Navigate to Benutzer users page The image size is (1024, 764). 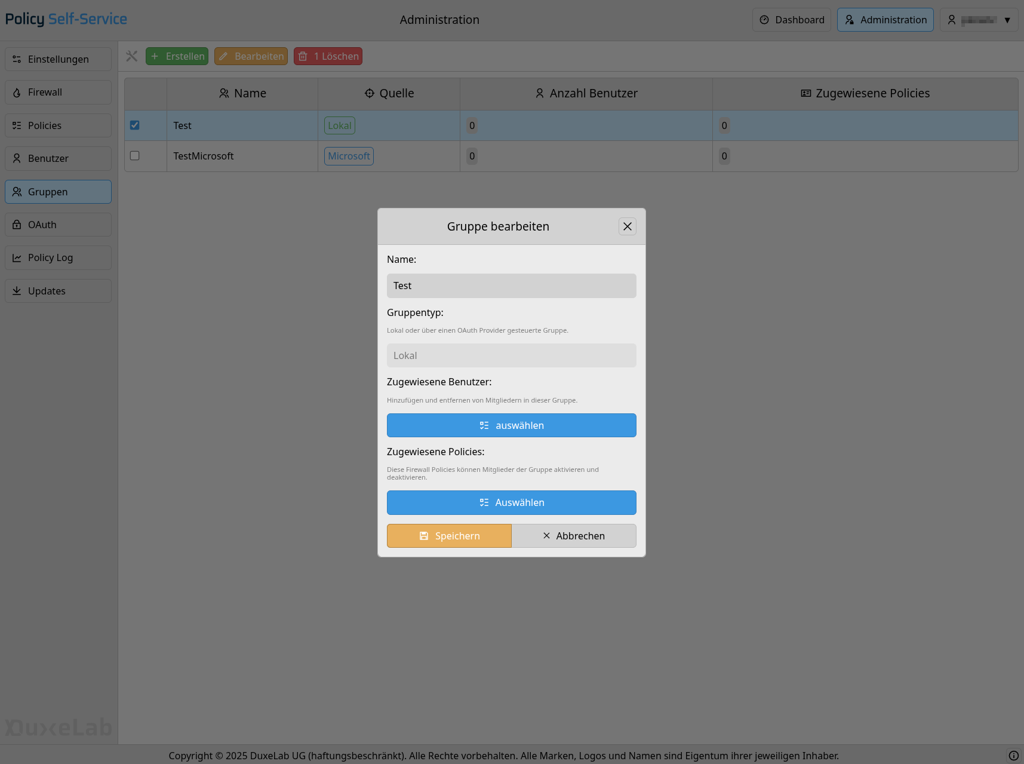point(58,159)
